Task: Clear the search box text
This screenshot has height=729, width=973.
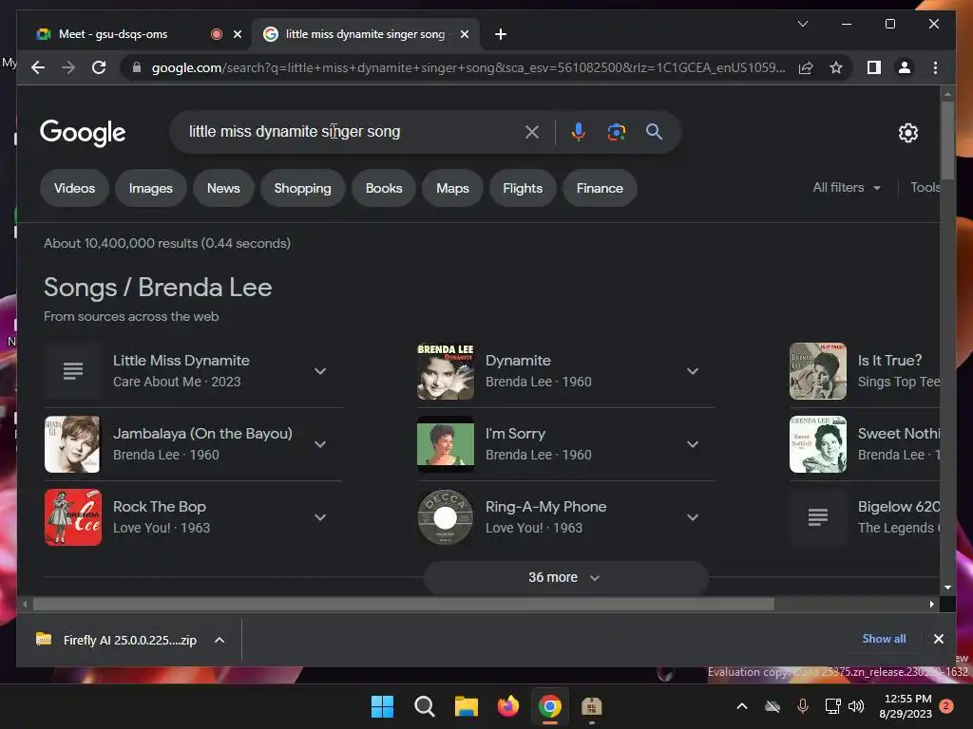Action: tap(532, 131)
